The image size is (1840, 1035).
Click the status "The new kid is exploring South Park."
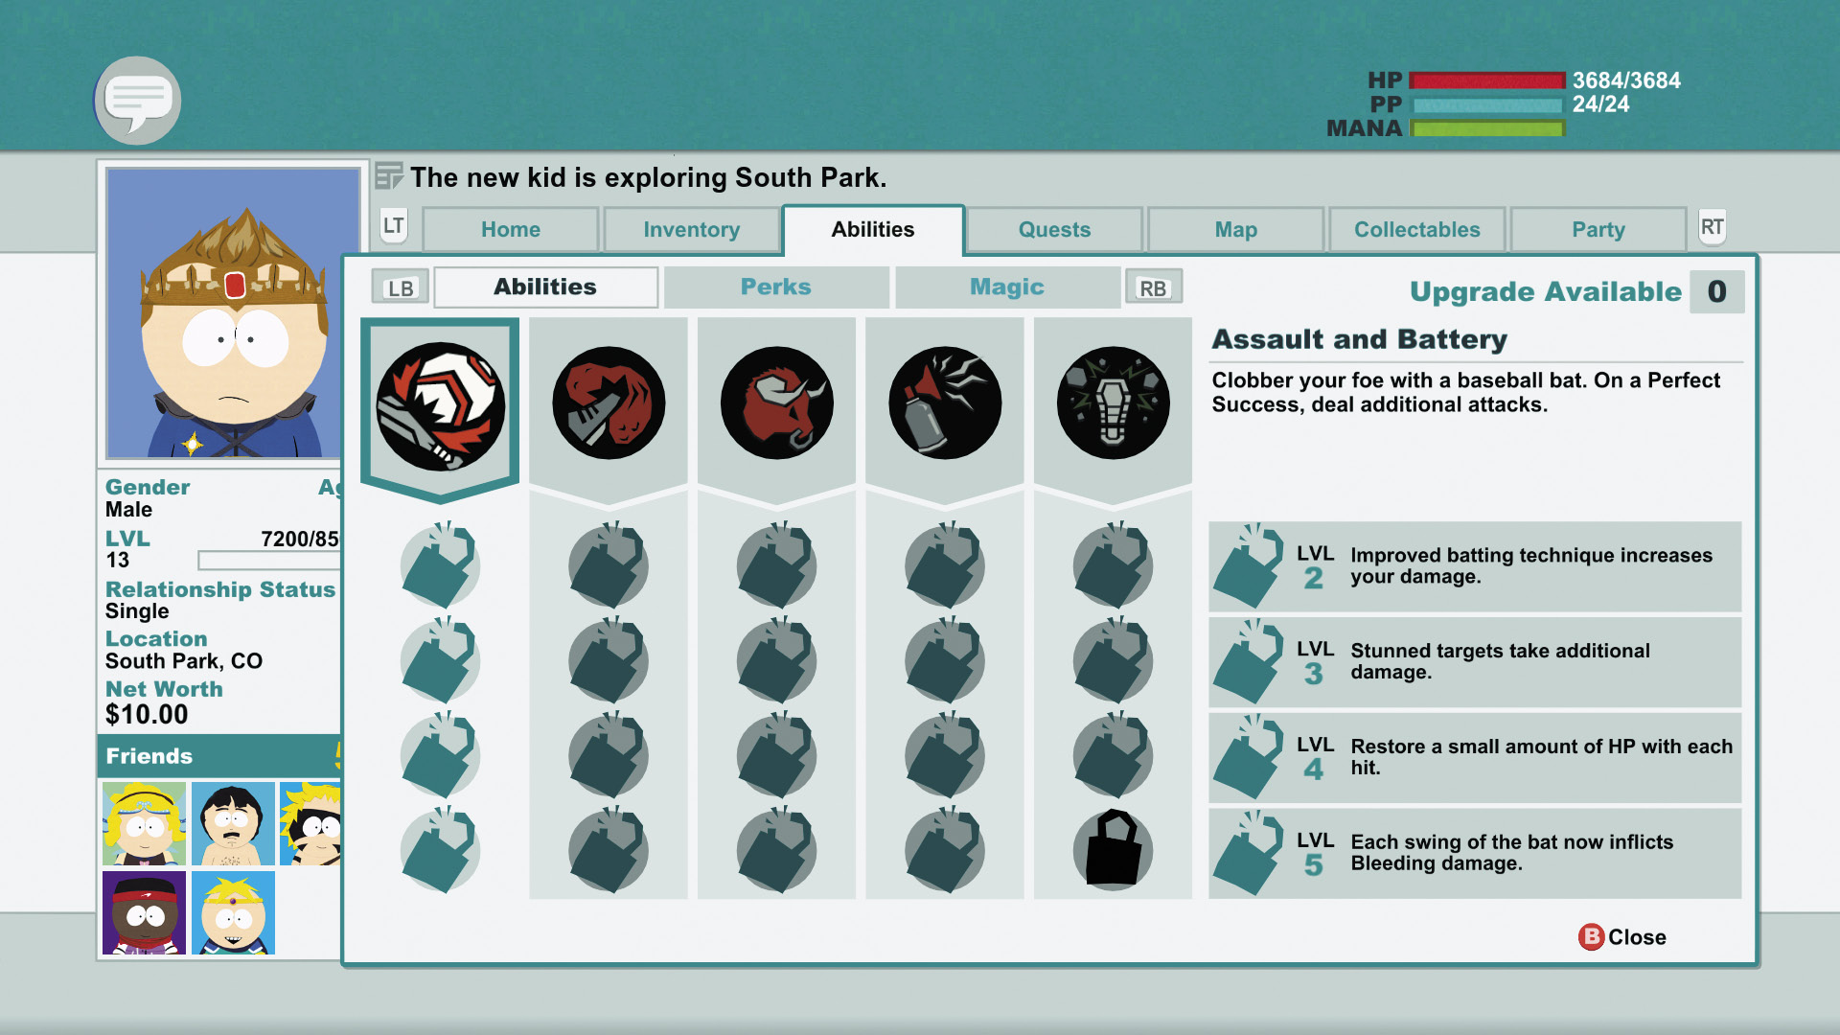pos(649,177)
